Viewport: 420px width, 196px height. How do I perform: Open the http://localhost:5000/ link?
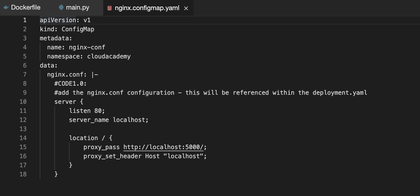pos(163,147)
